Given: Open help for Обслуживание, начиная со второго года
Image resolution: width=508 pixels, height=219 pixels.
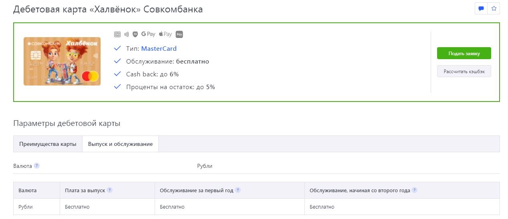Looking at the screenshot, I should [x=414, y=191].
